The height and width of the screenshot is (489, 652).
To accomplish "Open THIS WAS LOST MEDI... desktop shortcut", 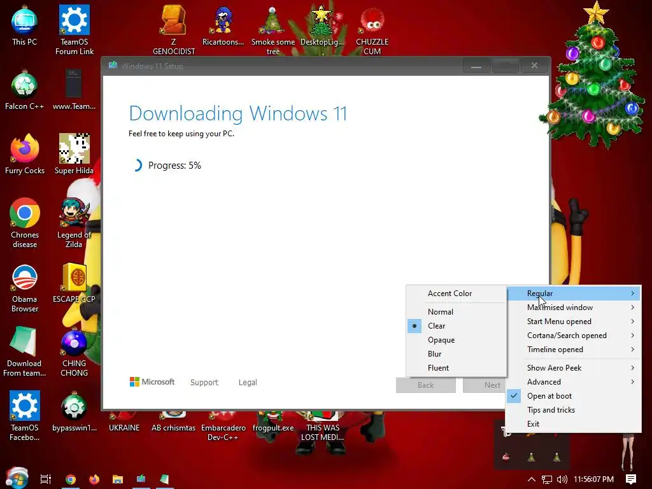I will tap(322, 426).
